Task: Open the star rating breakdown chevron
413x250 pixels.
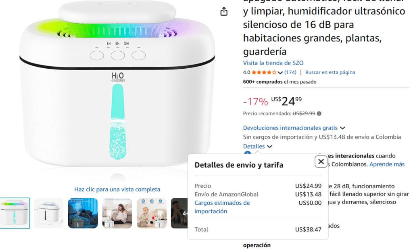Action: [280, 73]
